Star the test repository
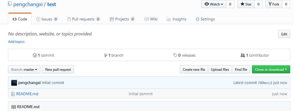 pos(246,4)
